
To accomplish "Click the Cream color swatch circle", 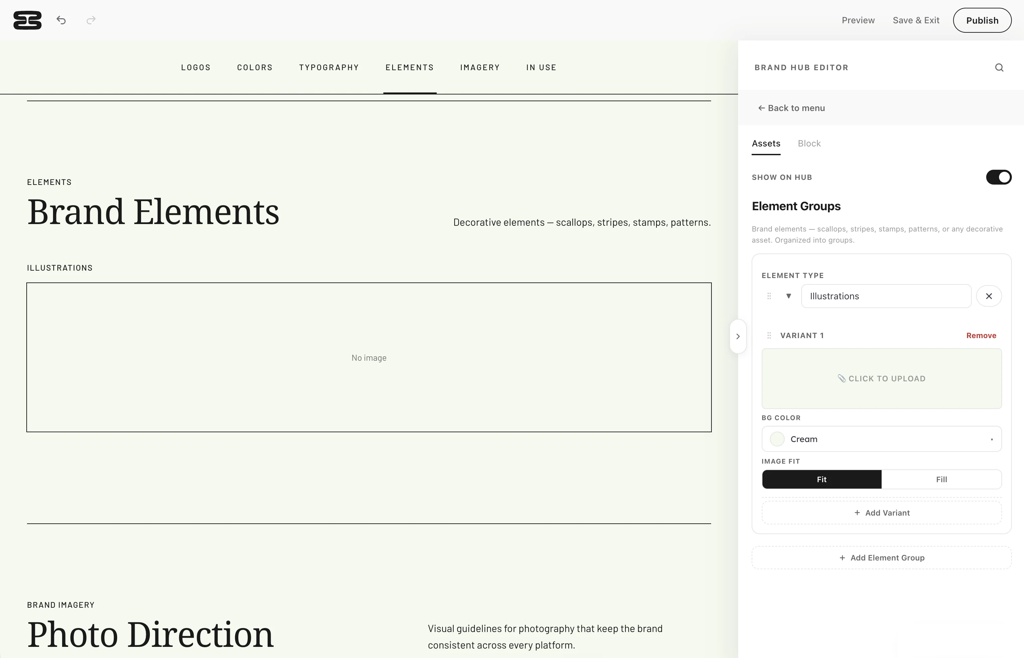I will [x=777, y=439].
